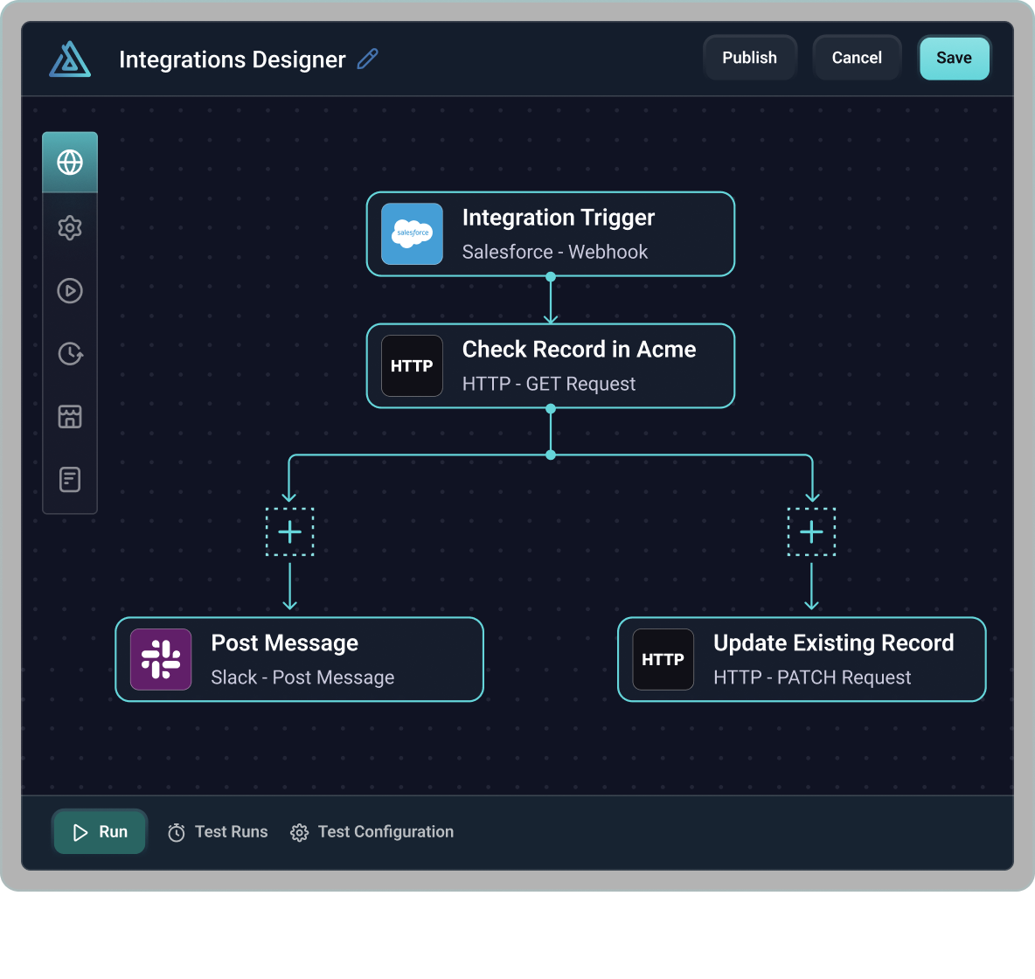
Task: Save the integration workflow
Action: click(x=954, y=58)
